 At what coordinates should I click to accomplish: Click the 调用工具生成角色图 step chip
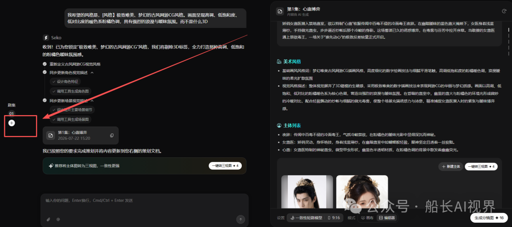(x=70, y=91)
